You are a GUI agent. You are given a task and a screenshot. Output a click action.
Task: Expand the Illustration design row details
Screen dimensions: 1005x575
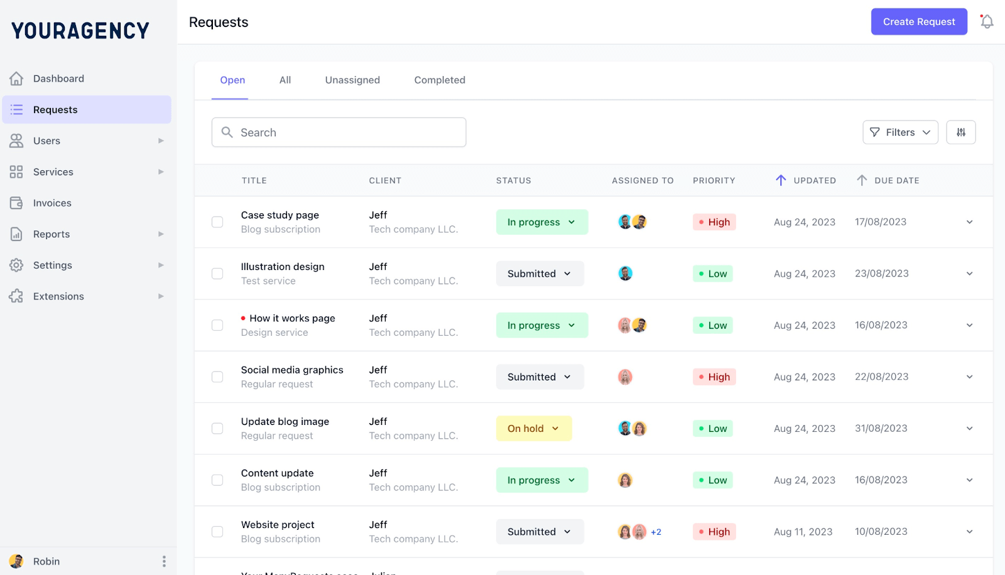coord(969,273)
